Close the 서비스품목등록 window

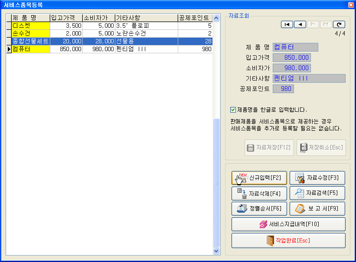(x=351, y=5)
